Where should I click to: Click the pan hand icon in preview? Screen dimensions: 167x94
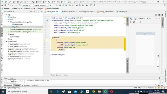pyautogui.click(x=158, y=56)
